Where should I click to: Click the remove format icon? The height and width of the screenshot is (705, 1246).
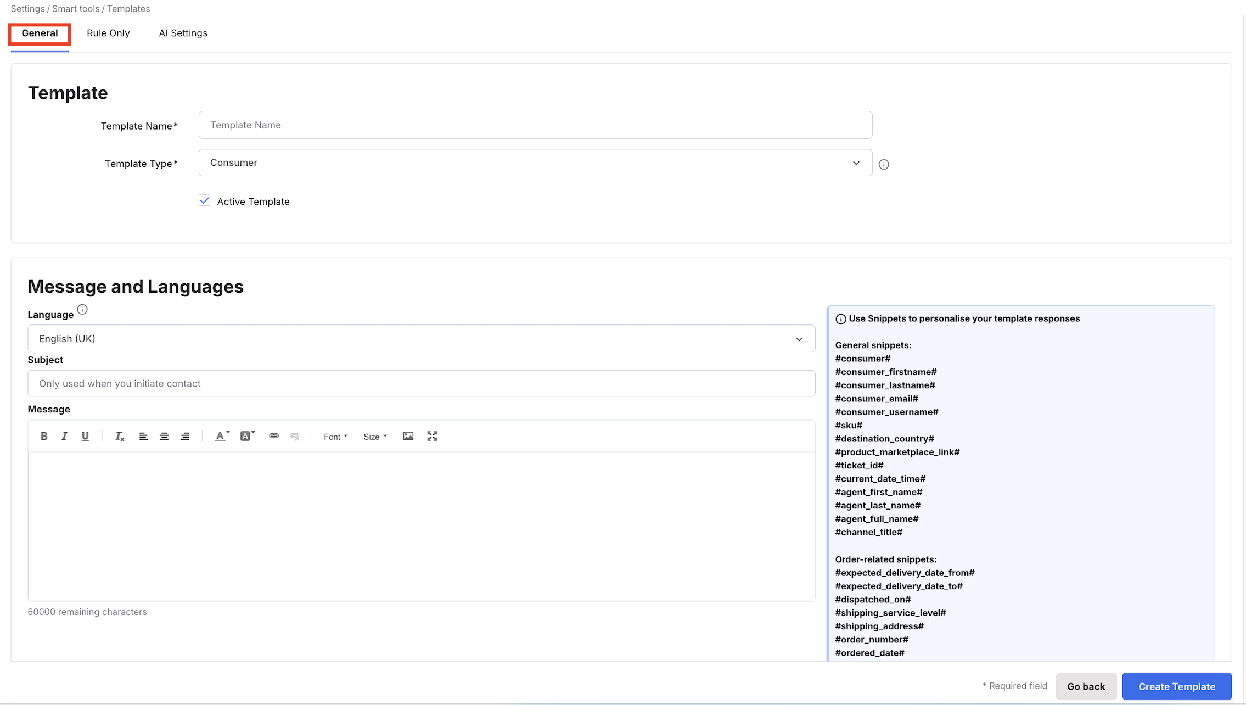(120, 436)
